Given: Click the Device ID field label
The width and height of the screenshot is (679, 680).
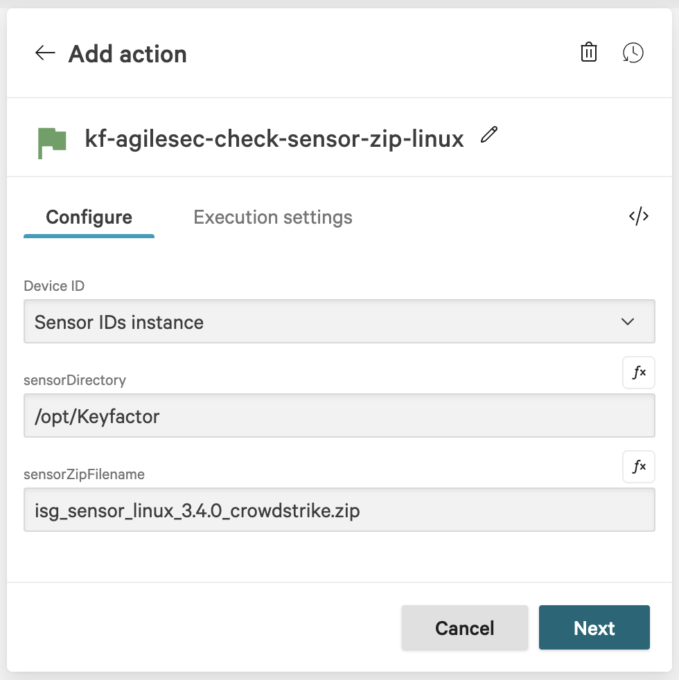Looking at the screenshot, I should point(54,286).
